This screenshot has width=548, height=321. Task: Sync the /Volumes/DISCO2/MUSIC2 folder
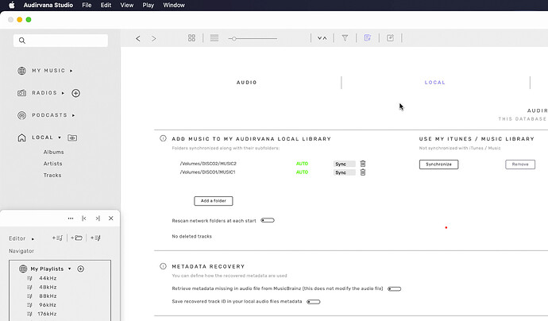(344, 164)
